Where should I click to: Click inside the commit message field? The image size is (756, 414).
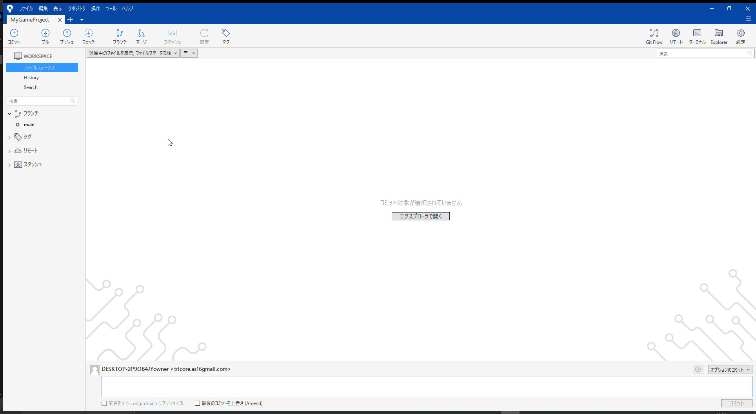point(420,387)
